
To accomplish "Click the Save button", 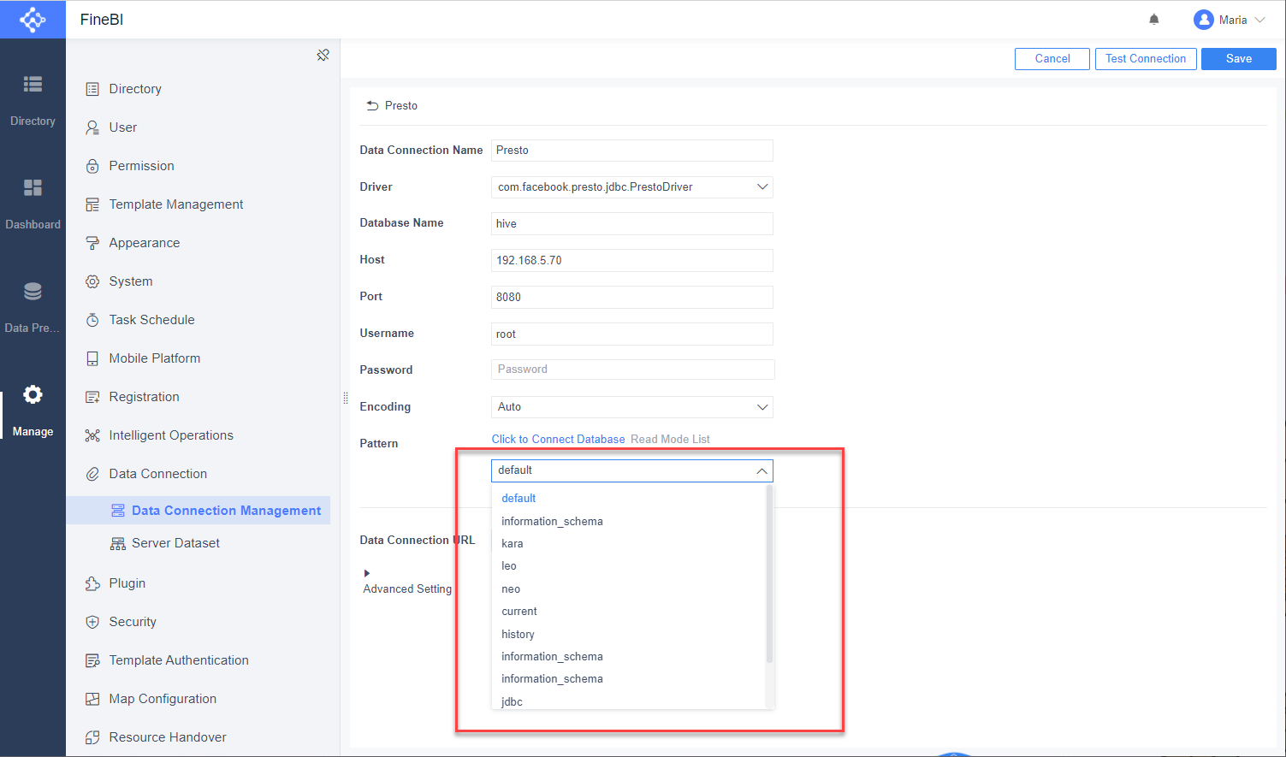I will point(1239,59).
